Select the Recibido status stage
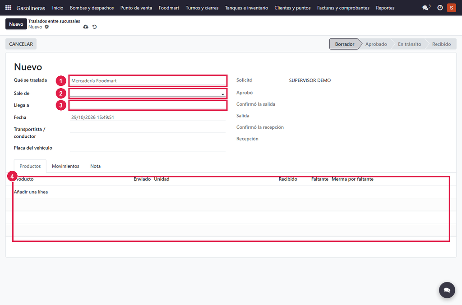462x305 pixels. pyautogui.click(x=441, y=44)
